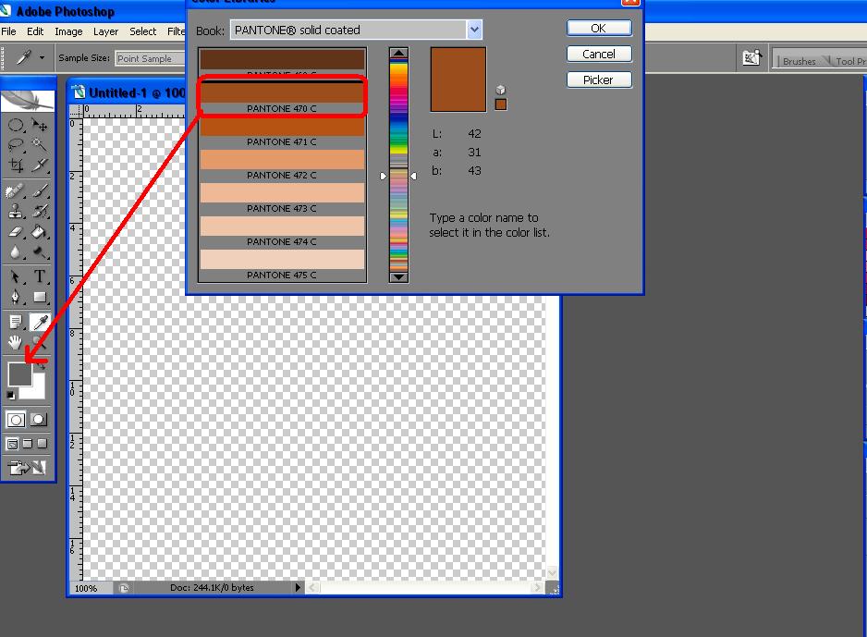
Task: Select the Healing Brush tool
Action: (16, 191)
